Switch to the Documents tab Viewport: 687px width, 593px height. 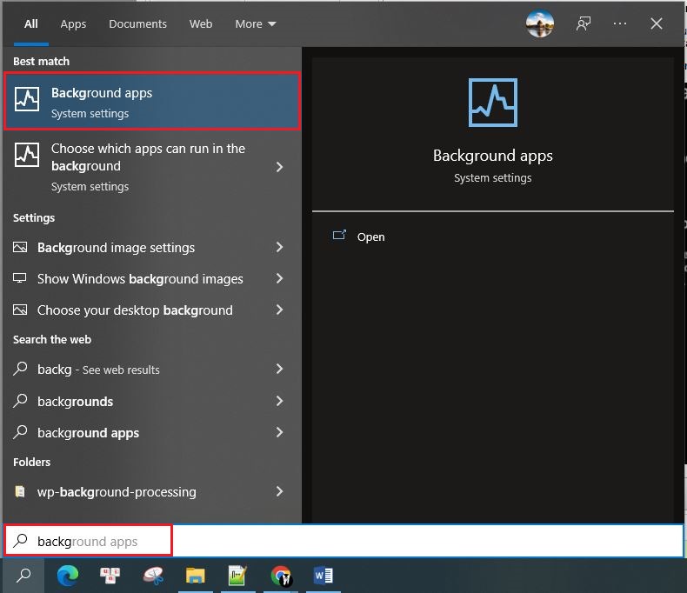tap(136, 23)
